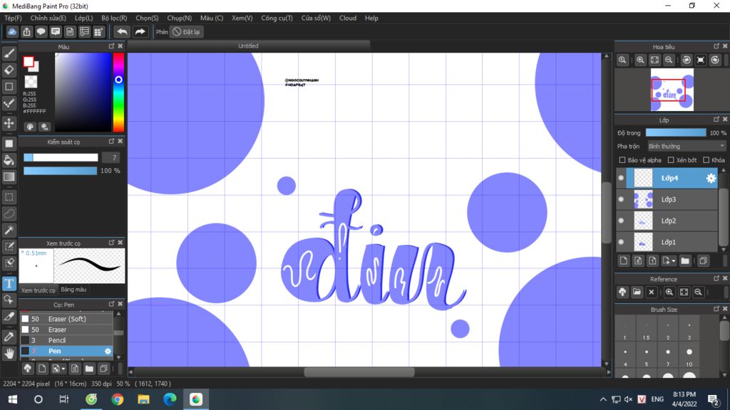730x410 pixels.
Task: Enable Khóa lock checkbox
Action: [x=706, y=160]
